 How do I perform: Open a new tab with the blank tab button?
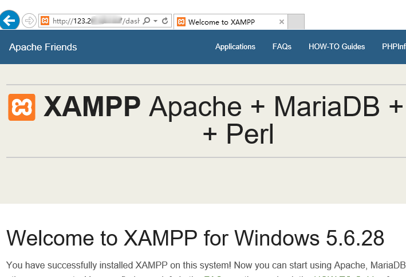(x=296, y=22)
